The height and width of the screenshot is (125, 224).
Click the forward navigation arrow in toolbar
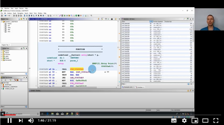[x=9, y=16]
